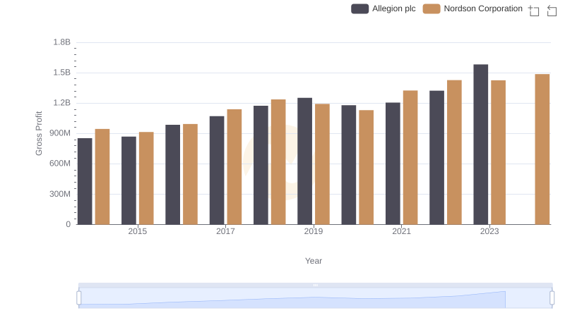Screen dimensions: 565x325
Task: Click the 2015 Nordson Corporation tan bar
Action: coord(146,178)
